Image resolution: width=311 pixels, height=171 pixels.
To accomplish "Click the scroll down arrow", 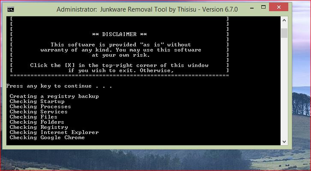I will pos(284,142).
